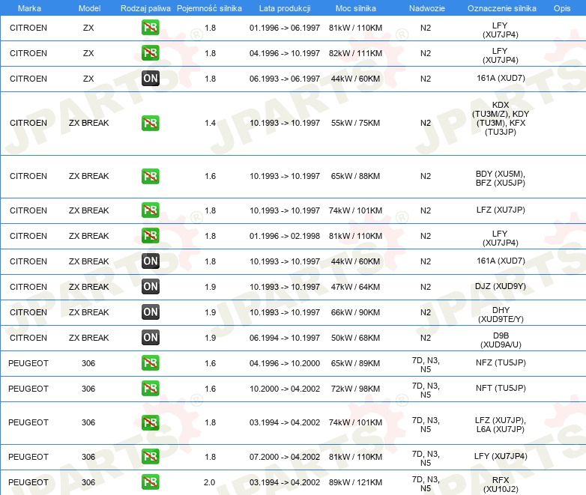Click production dates 01.1996 -> 02.1998
Screen dimensions: 586x495
point(285,236)
